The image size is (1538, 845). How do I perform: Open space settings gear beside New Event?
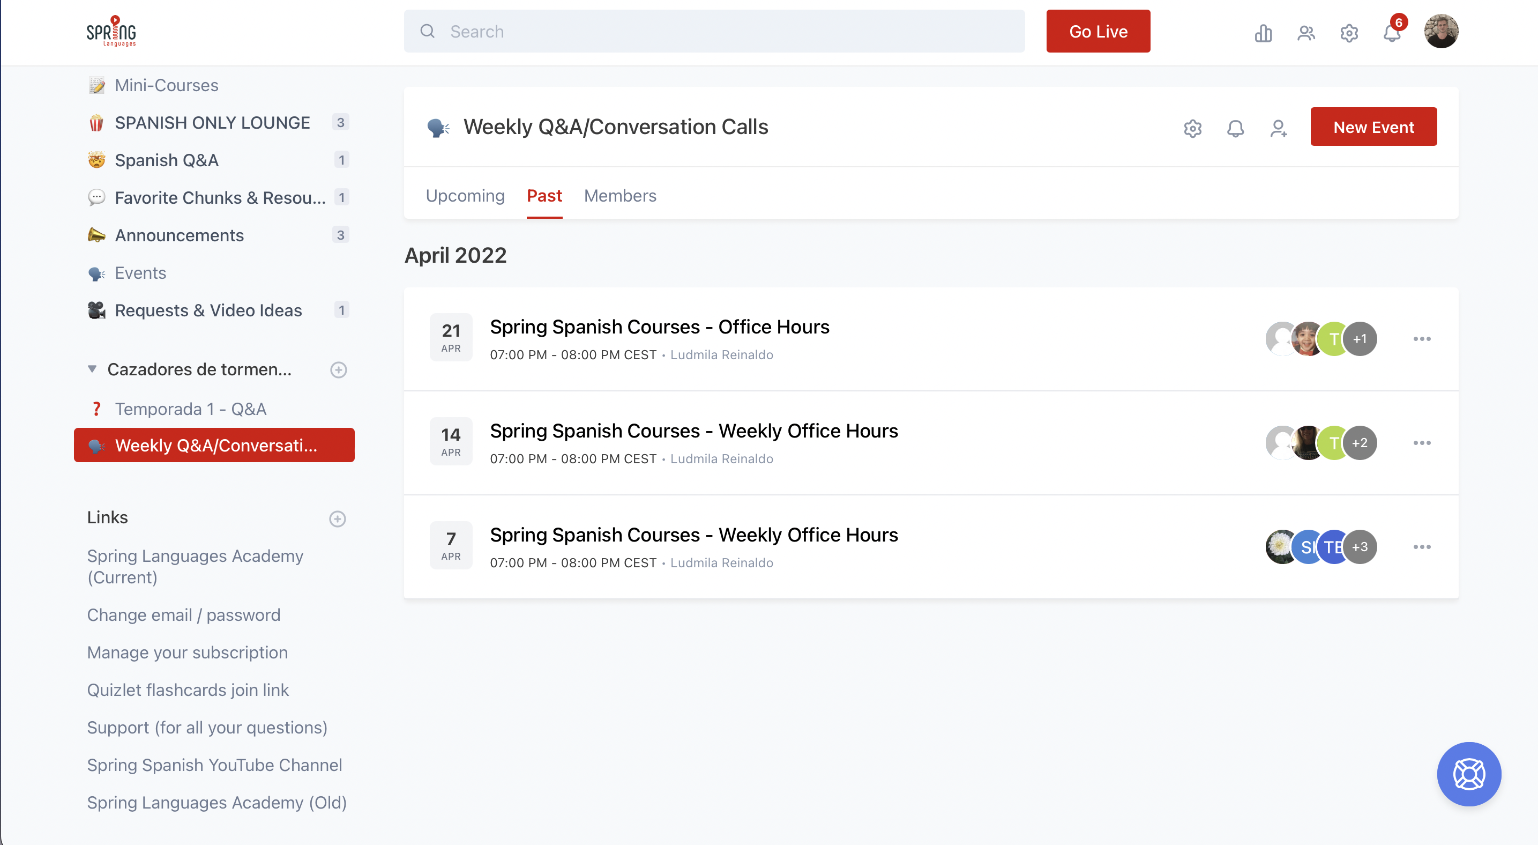[x=1192, y=128]
